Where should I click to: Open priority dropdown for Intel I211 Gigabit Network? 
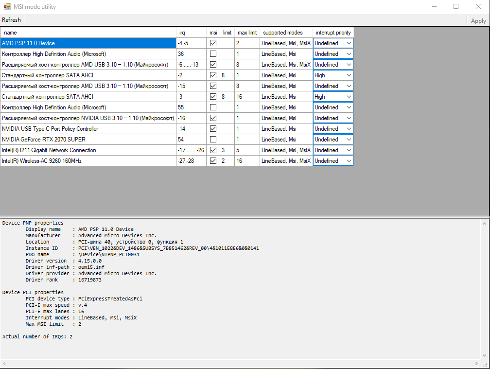coord(333,150)
